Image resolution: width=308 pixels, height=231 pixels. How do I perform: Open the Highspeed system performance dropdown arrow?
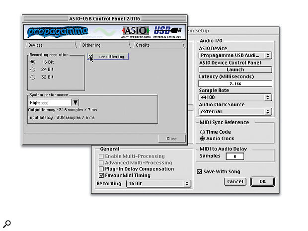75,102
